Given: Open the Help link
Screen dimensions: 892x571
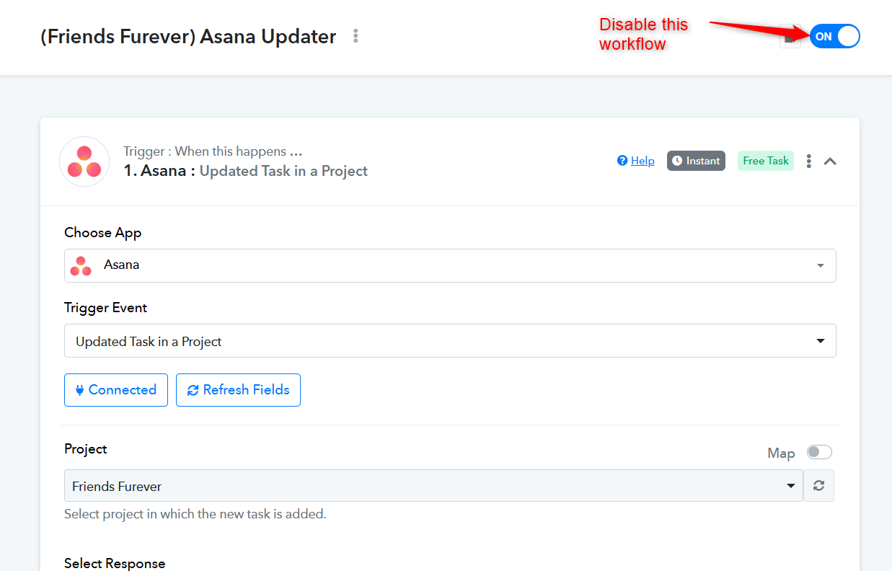Looking at the screenshot, I should pyautogui.click(x=642, y=161).
